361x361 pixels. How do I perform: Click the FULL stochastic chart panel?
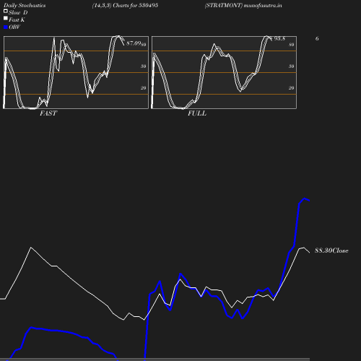pos(224,72)
